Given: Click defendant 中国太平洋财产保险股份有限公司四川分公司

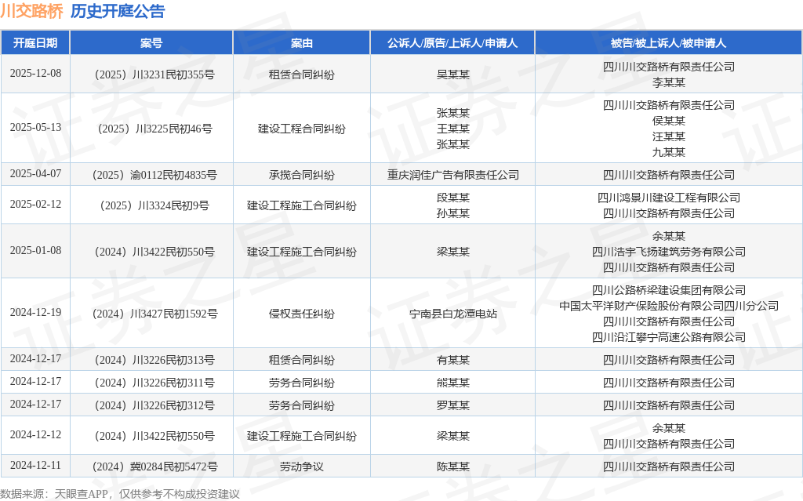Looking at the screenshot, I should 668,306.
